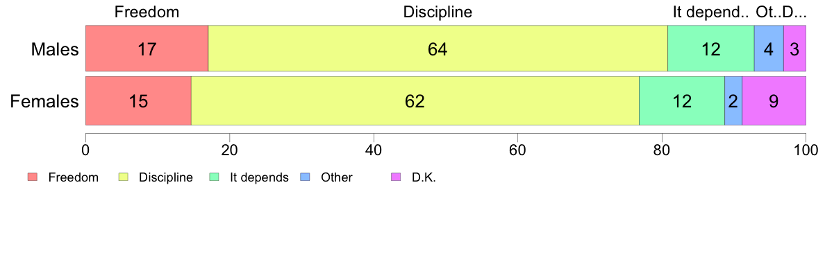Select the Females It depends segment 12
The width and height of the screenshot is (825, 255).
pyautogui.click(x=682, y=101)
